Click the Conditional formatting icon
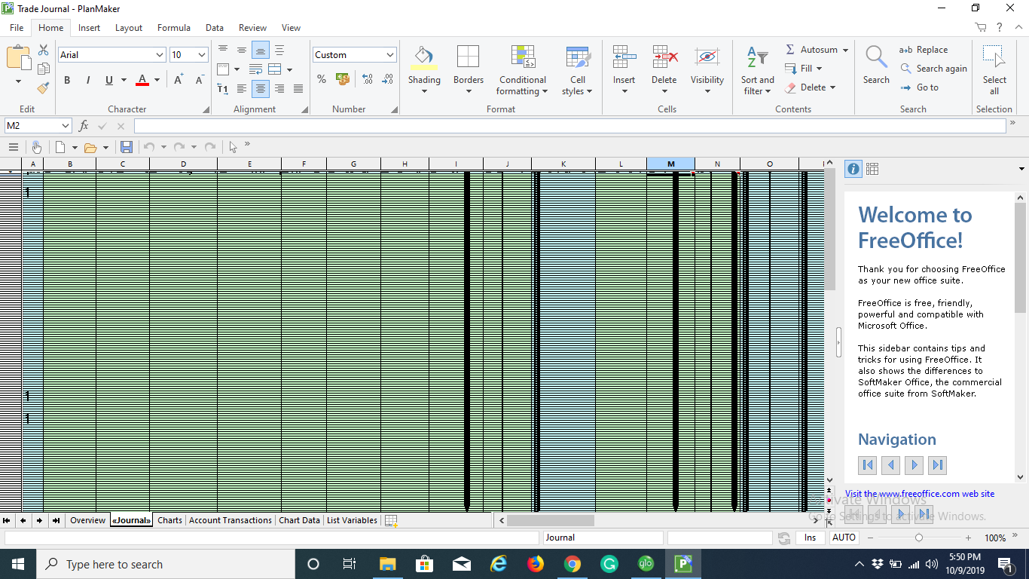This screenshot has width=1029, height=579. click(x=522, y=57)
